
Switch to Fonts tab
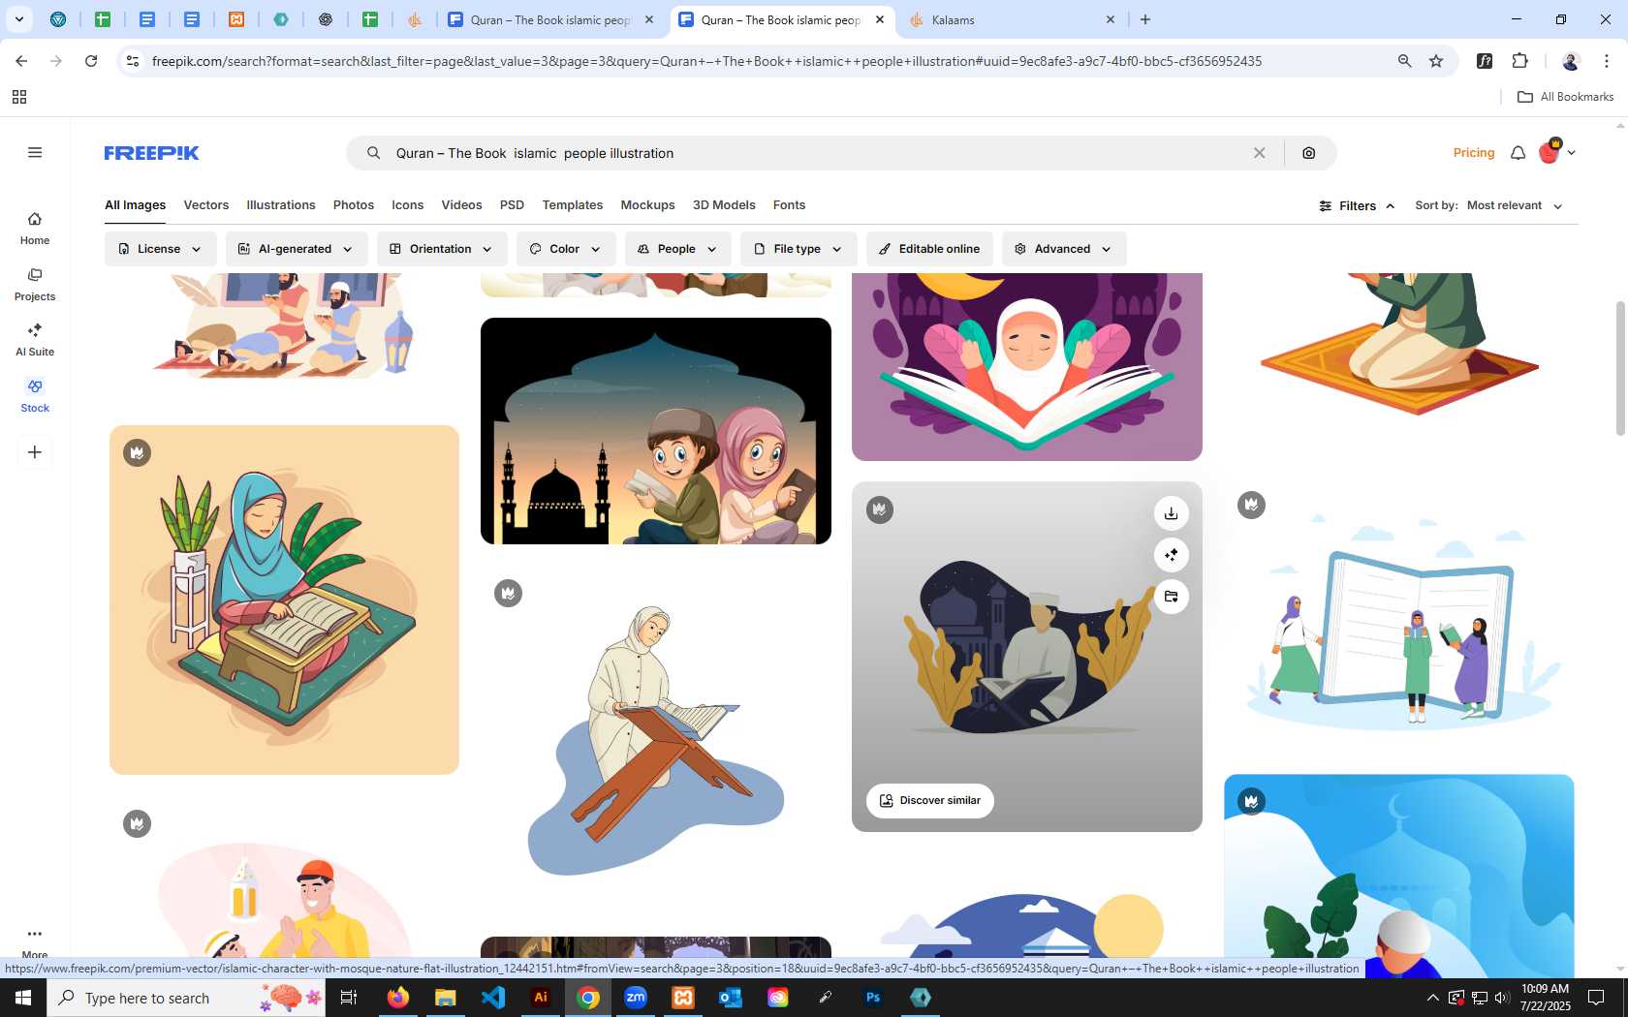click(x=789, y=205)
